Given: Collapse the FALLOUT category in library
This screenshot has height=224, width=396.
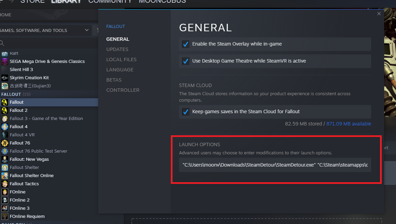Looking at the screenshot, I should click(x=11, y=94).
